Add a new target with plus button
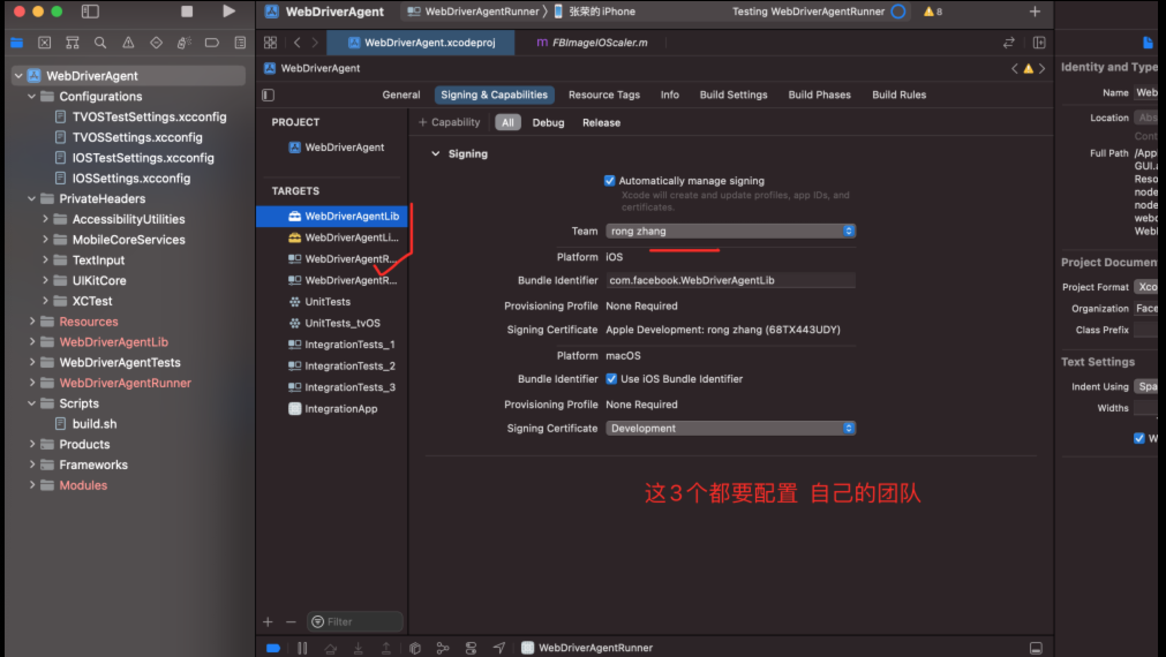Screen dimensions: 1166x657 click(268, 622)
